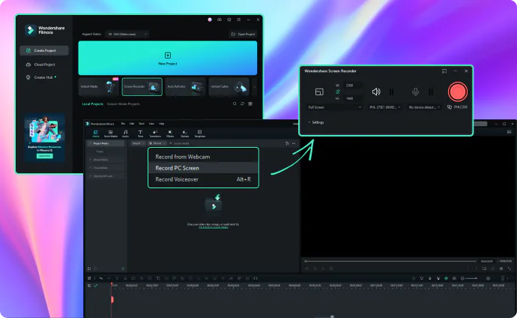517x318 pixels.
Task: Click the grid view icon in the projects list header
Action: point(250,103)
